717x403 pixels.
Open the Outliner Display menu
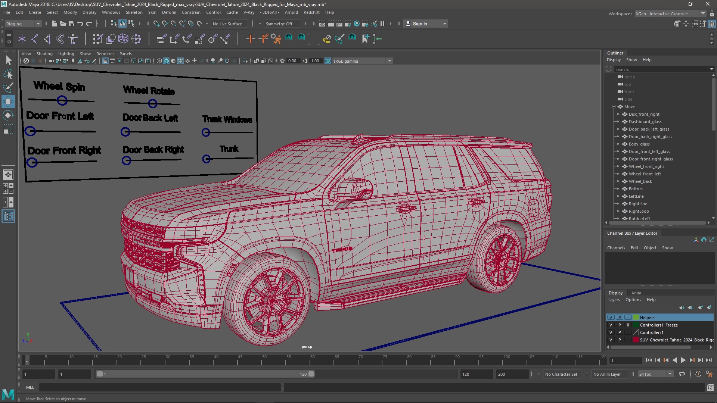tap(614, 60)
